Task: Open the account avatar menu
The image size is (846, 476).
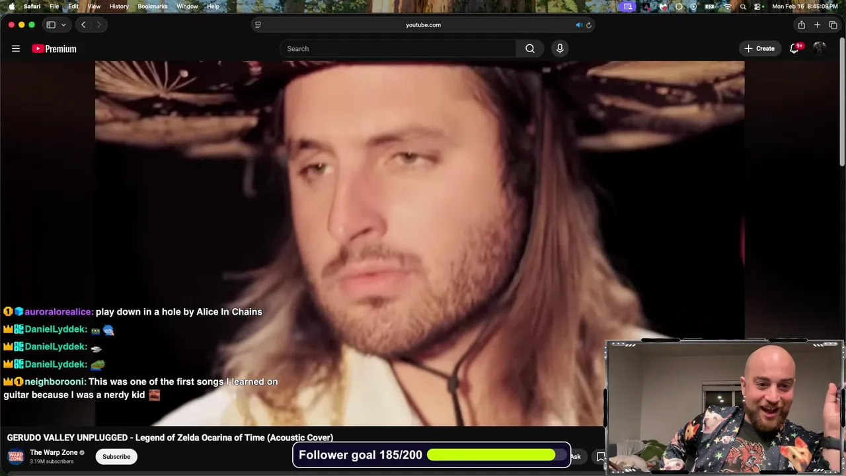Action: pyautogui.click(x=820, y=48)
